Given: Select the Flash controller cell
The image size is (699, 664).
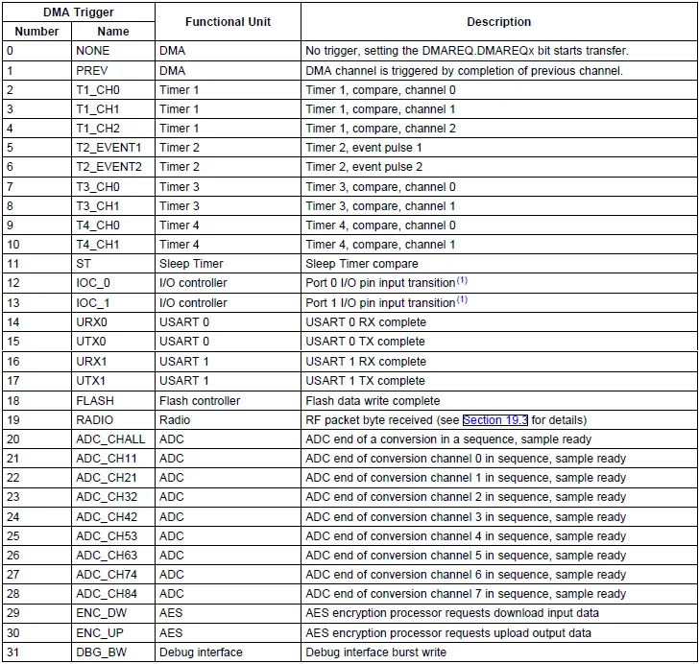Looking at the screenshot, I should [228, 401].
